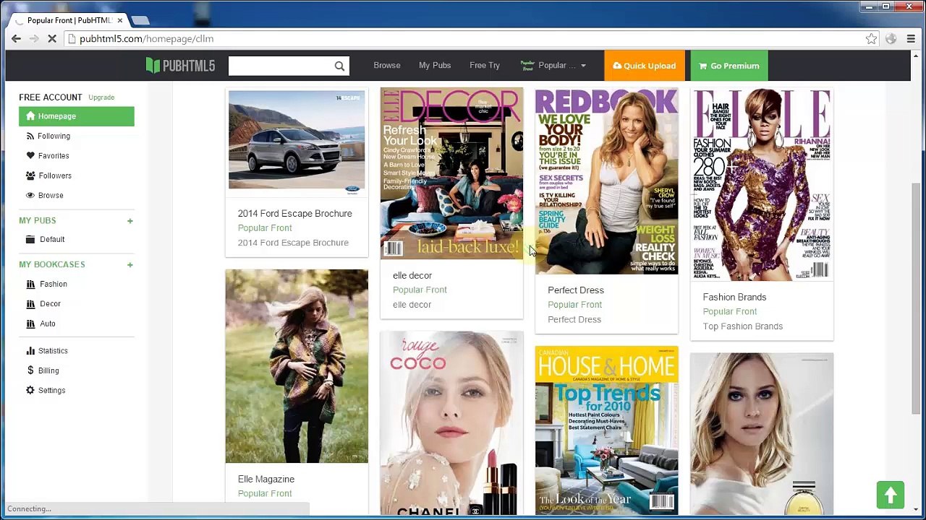Add a new pub with My Pubs plus
This screenshot has height=520, width=926.
(x=130, y=221)
